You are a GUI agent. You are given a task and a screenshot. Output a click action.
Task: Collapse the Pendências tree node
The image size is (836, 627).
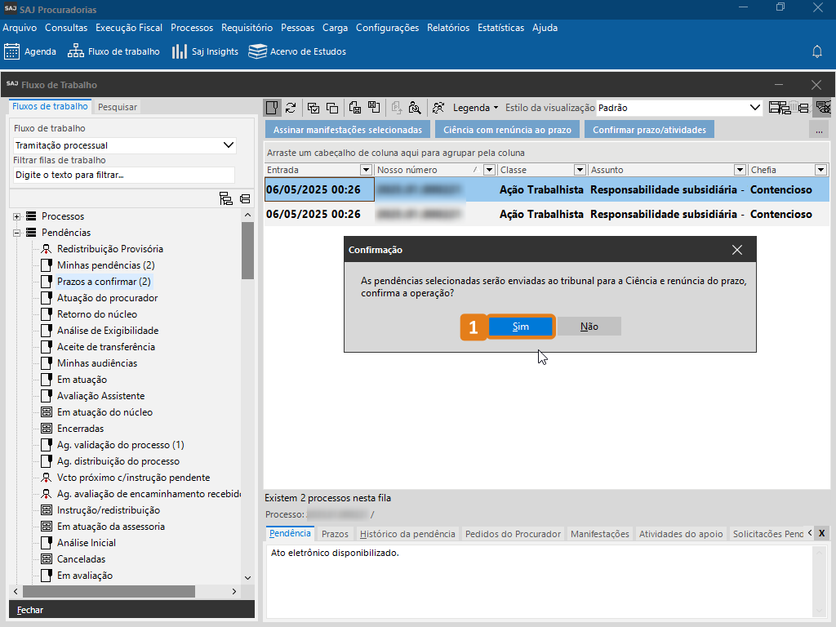[x=16, y=233]
